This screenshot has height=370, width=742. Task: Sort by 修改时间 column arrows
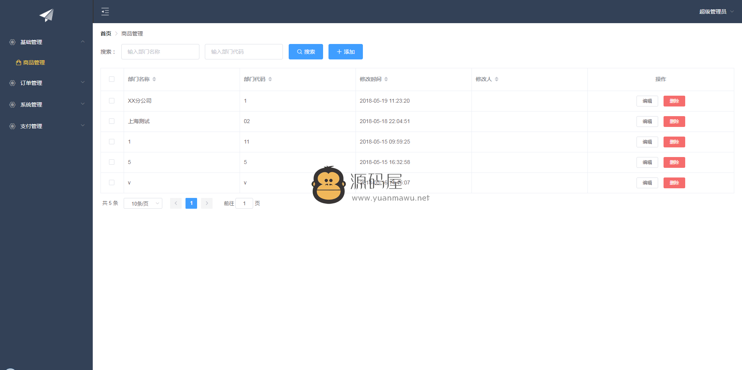click(x=386, y=79)
